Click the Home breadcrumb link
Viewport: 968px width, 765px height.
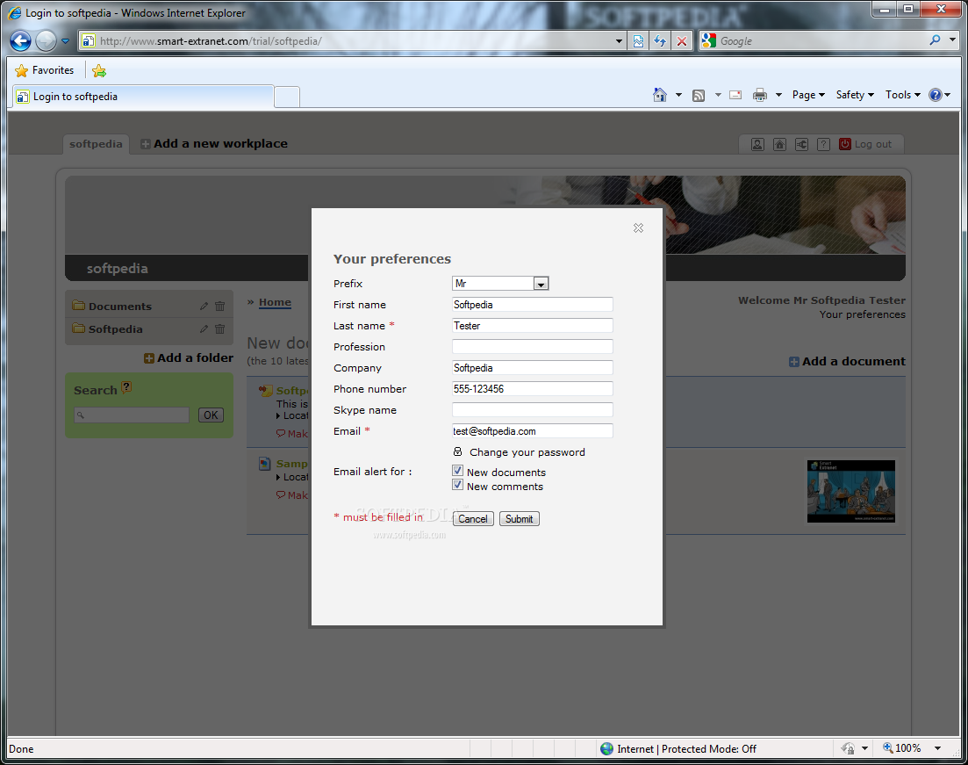click(x=275, y=302)
